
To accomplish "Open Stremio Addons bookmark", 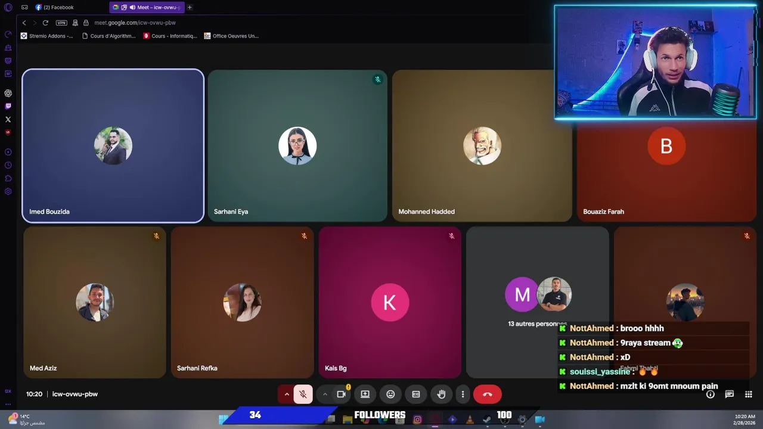I will (47, 36).
